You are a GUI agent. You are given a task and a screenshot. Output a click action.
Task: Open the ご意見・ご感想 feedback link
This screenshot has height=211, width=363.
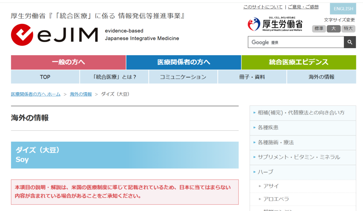coord(303,6)
